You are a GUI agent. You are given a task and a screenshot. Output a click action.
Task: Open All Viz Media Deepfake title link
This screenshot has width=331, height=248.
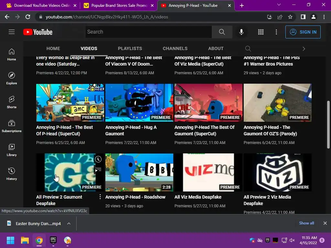(x=198, y=197)
